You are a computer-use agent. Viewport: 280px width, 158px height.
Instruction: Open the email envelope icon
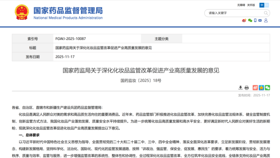[260, 20]
